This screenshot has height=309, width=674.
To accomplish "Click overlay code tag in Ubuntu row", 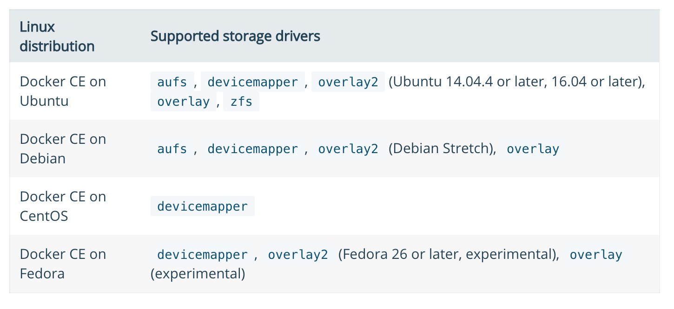I will 184,102.
